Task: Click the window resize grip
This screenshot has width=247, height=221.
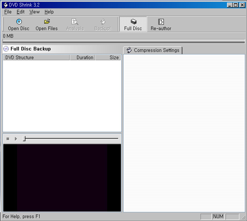Action: [243, 217]
